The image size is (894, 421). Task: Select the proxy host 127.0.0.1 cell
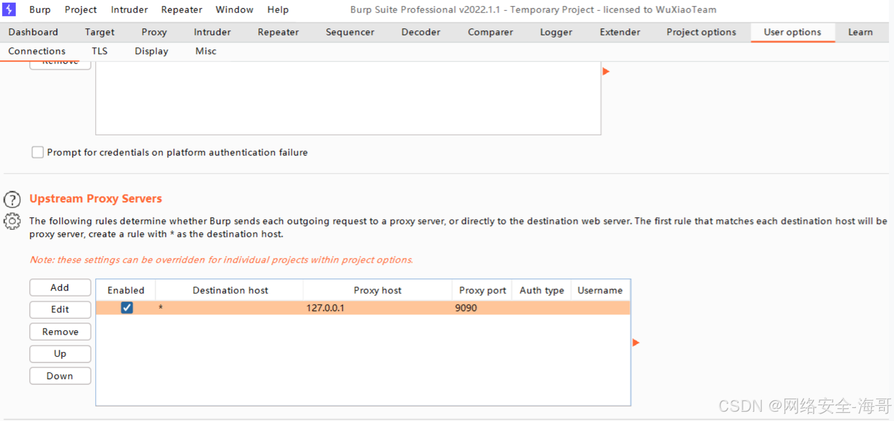pyautogui.click(x=378, y=308)
